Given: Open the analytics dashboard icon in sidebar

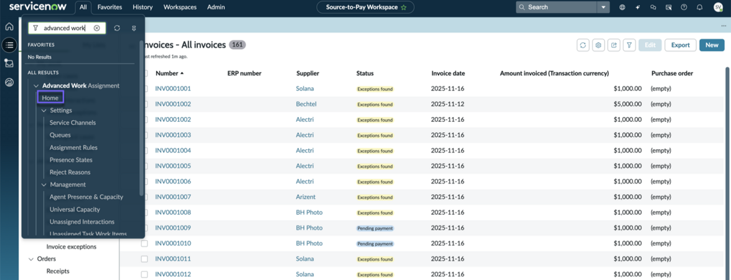Looking at the screenshot, I should pos(9,83).
